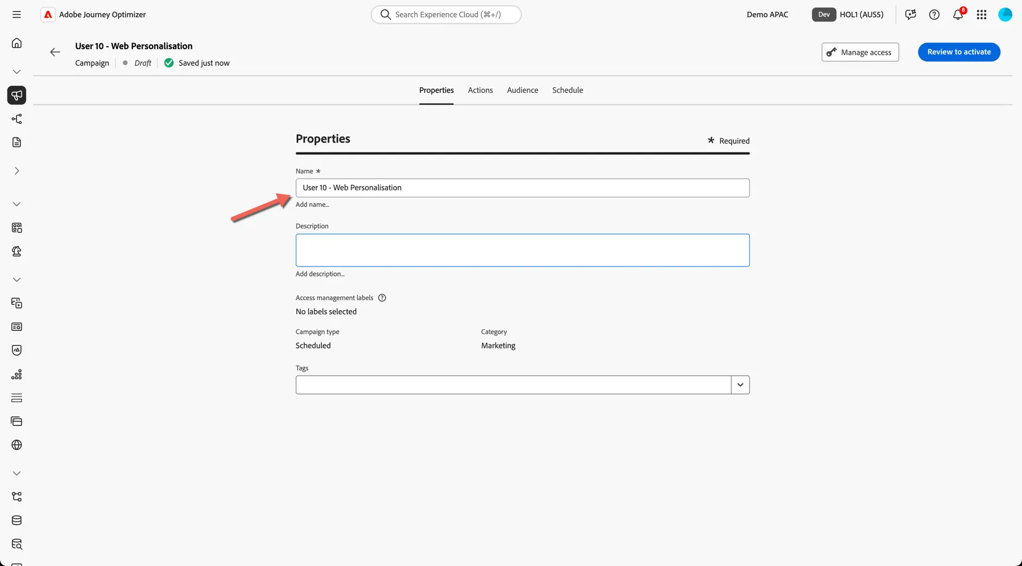Switch to the Audience tab
The height and width of the screenshot is (566, 1022).
point(522,90)
